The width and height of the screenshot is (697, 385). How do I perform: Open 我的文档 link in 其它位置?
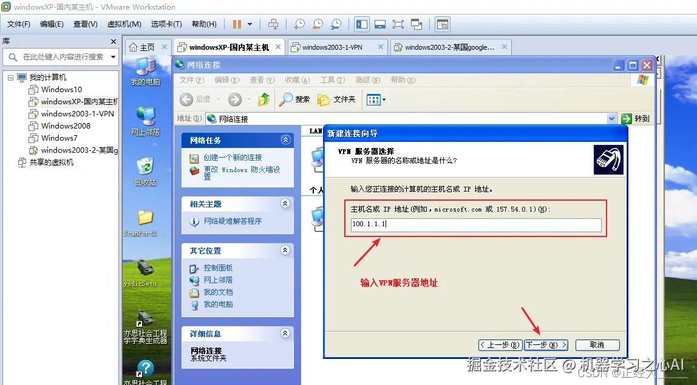(x=218, y=292)
